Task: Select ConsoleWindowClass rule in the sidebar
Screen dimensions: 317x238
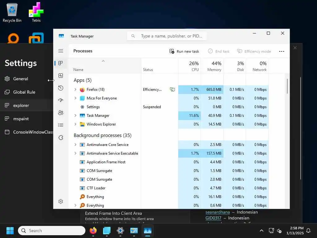Action: [x=26, y=132]
